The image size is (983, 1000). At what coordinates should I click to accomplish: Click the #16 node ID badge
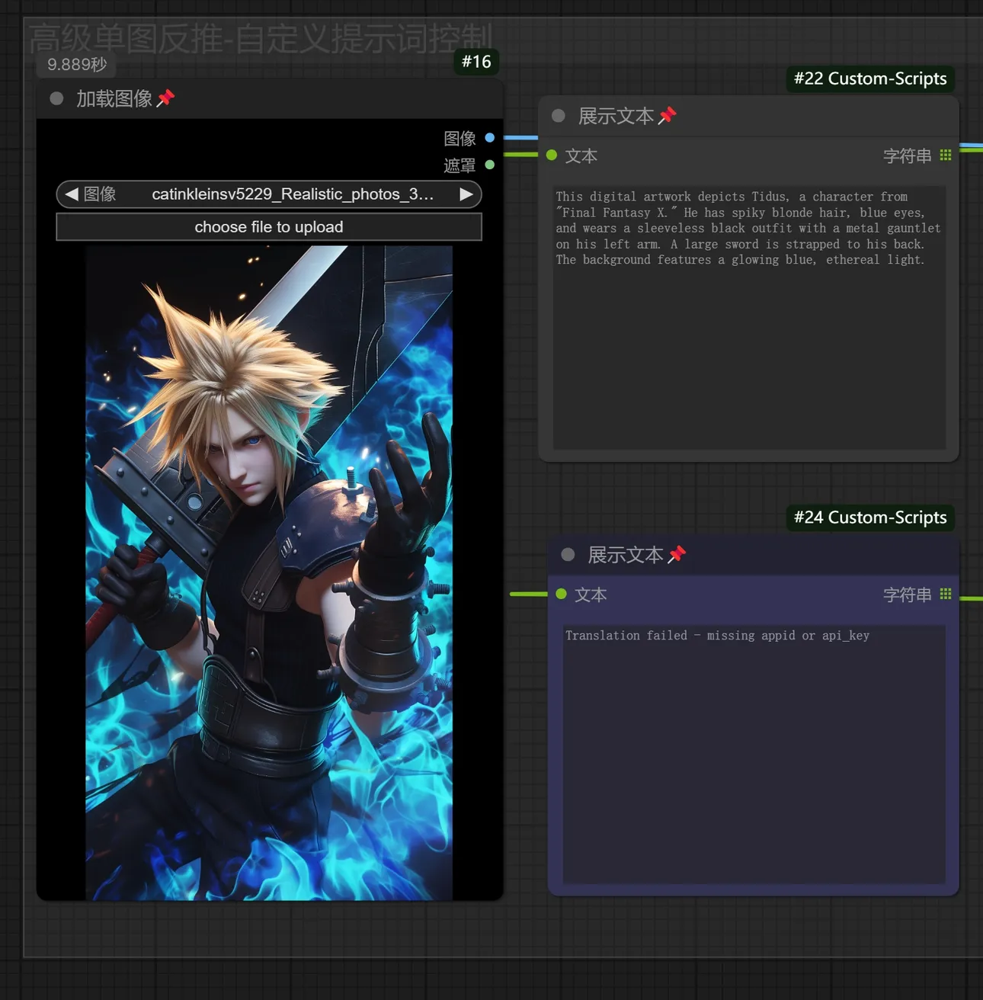coord(476,62)
